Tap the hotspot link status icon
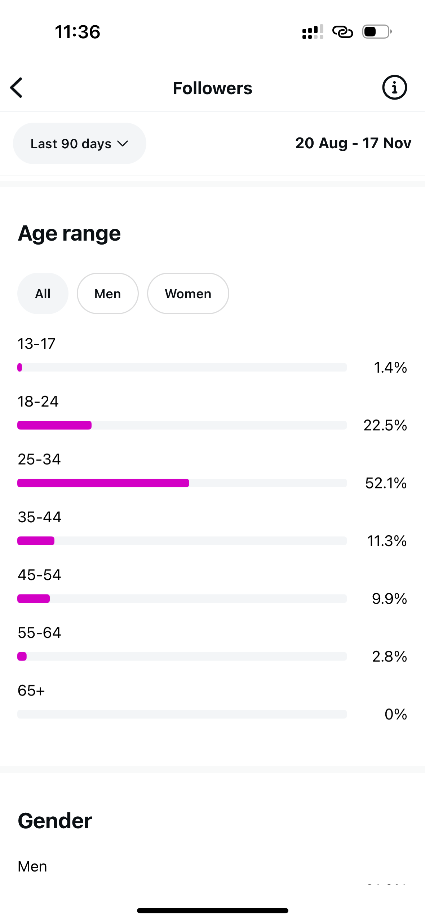The image size is (425, 922). pos(342,32)
